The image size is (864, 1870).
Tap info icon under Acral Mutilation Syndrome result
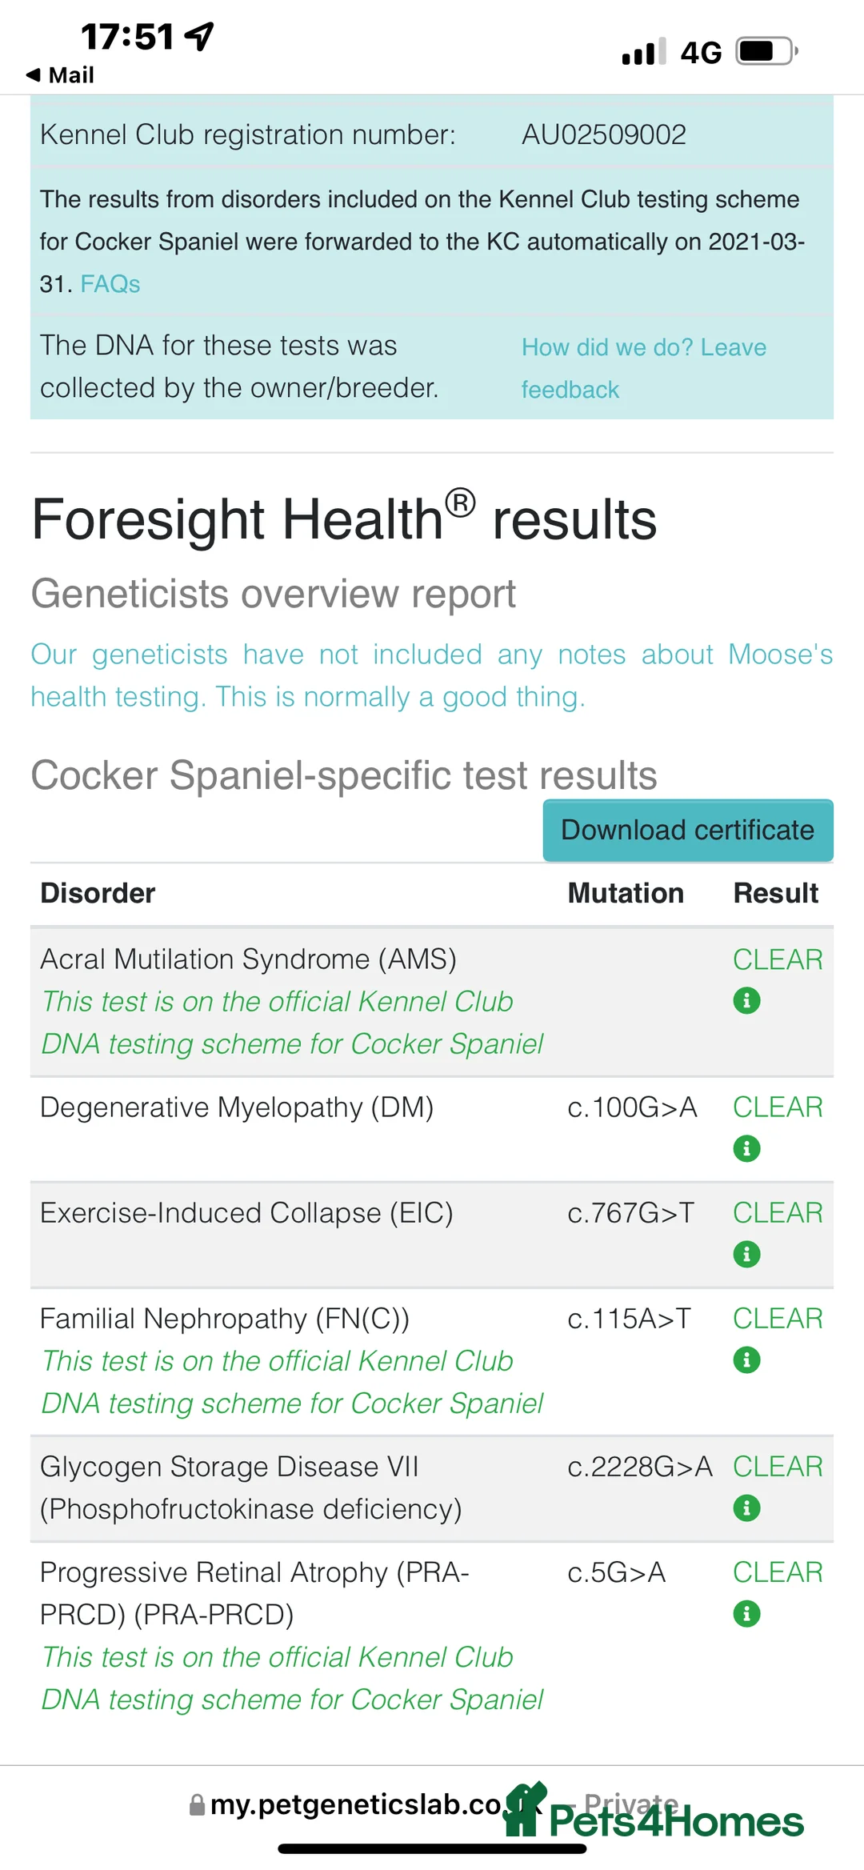[x=746, y=1000]
